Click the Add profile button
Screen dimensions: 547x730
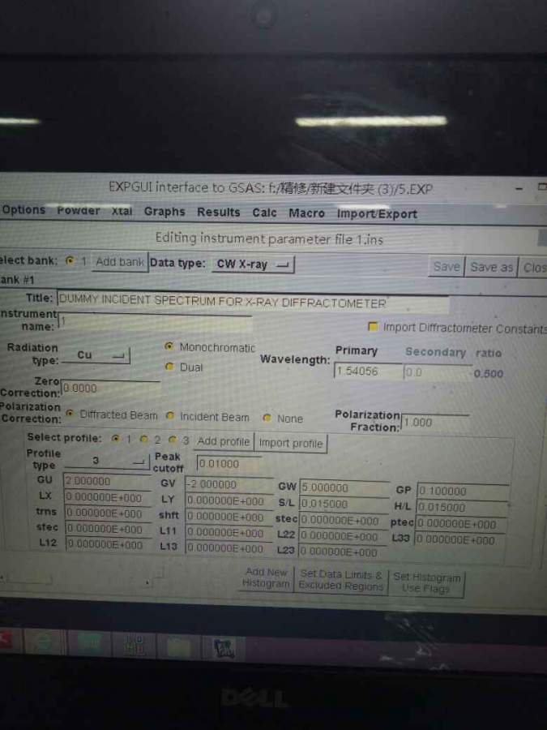coord(224,441)
